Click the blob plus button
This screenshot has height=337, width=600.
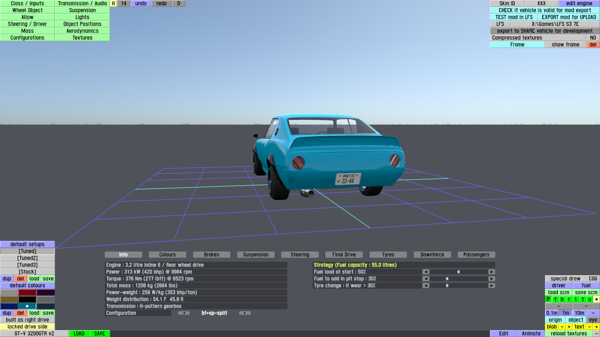pyautogui.click(x=569, y=327)
